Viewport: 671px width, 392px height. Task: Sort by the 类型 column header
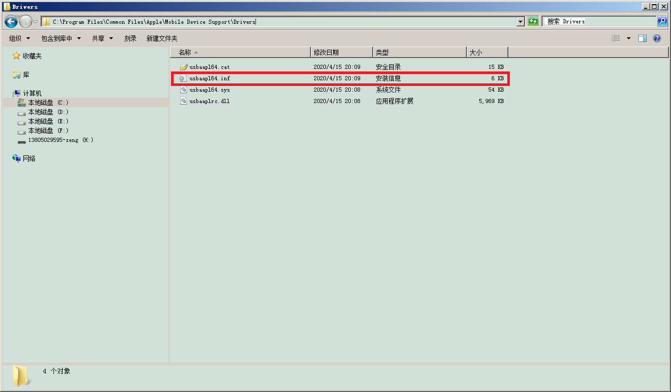tap(419, 52)
